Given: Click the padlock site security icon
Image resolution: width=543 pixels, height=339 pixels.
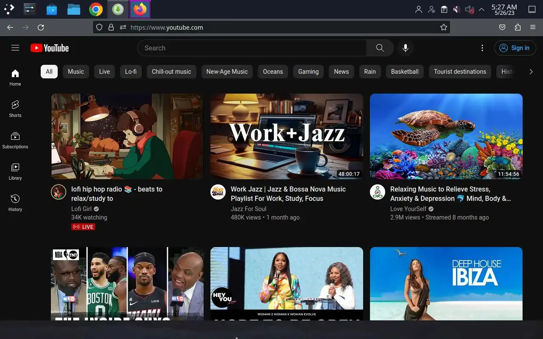Looking at the screenshot, I should click(111, 27).
